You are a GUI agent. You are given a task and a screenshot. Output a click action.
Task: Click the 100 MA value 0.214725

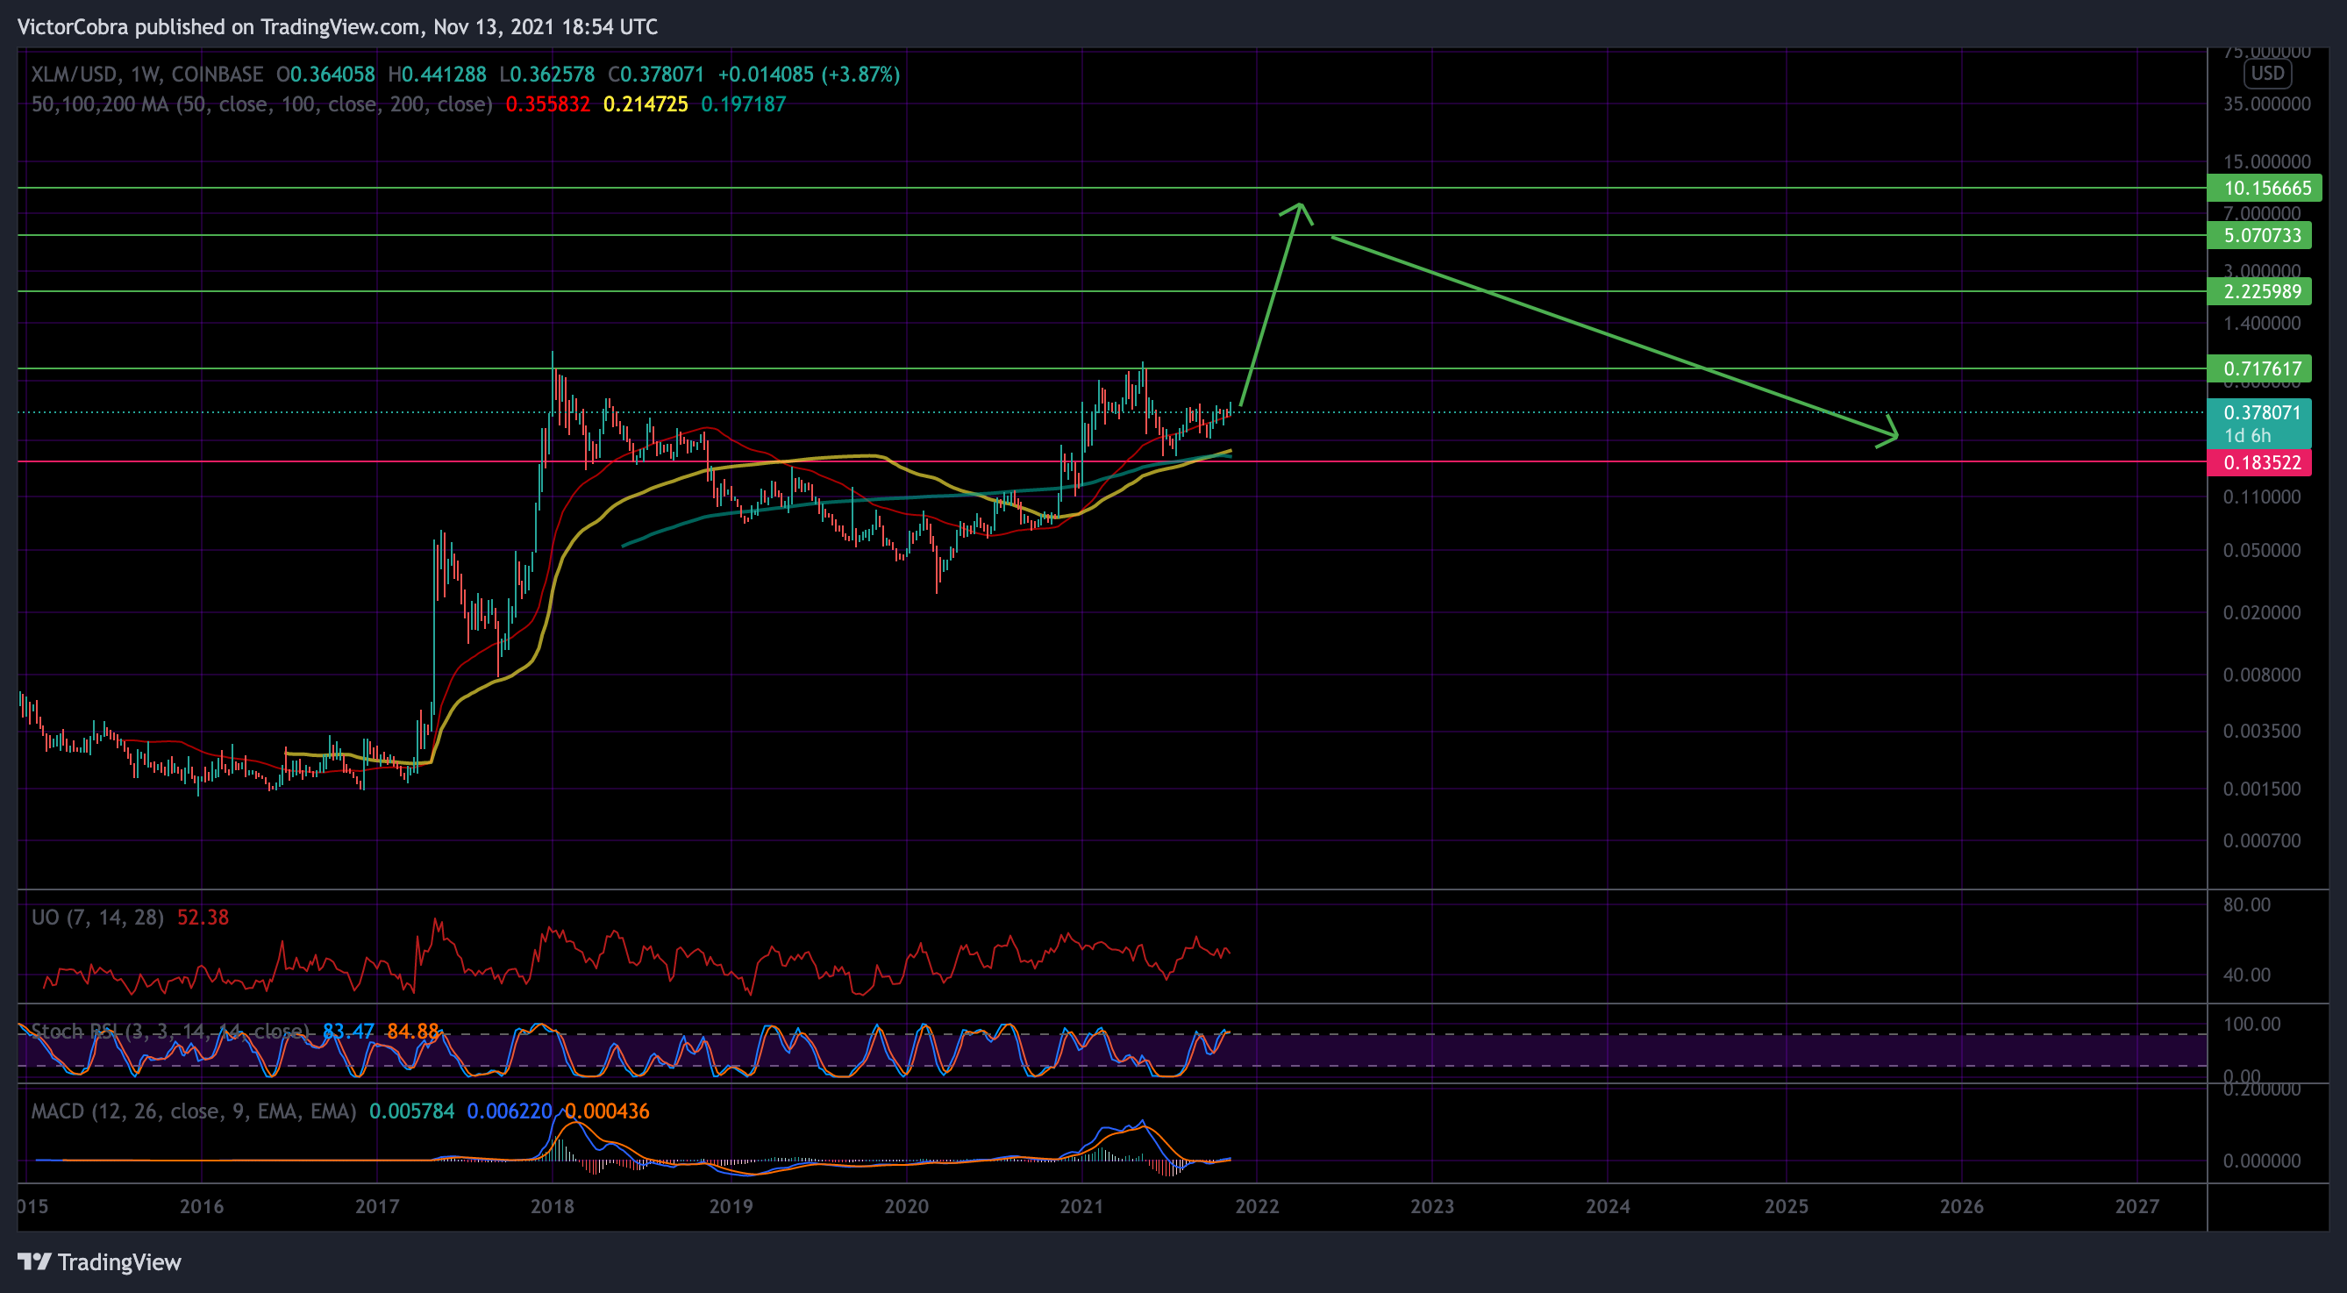coord(646,104)
